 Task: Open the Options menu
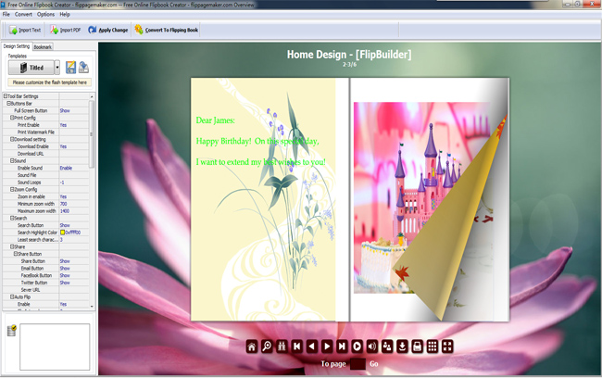coord(45,14)
